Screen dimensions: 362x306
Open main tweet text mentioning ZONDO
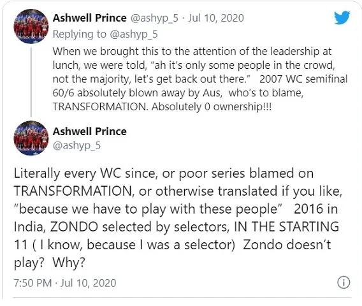(178, 218)
